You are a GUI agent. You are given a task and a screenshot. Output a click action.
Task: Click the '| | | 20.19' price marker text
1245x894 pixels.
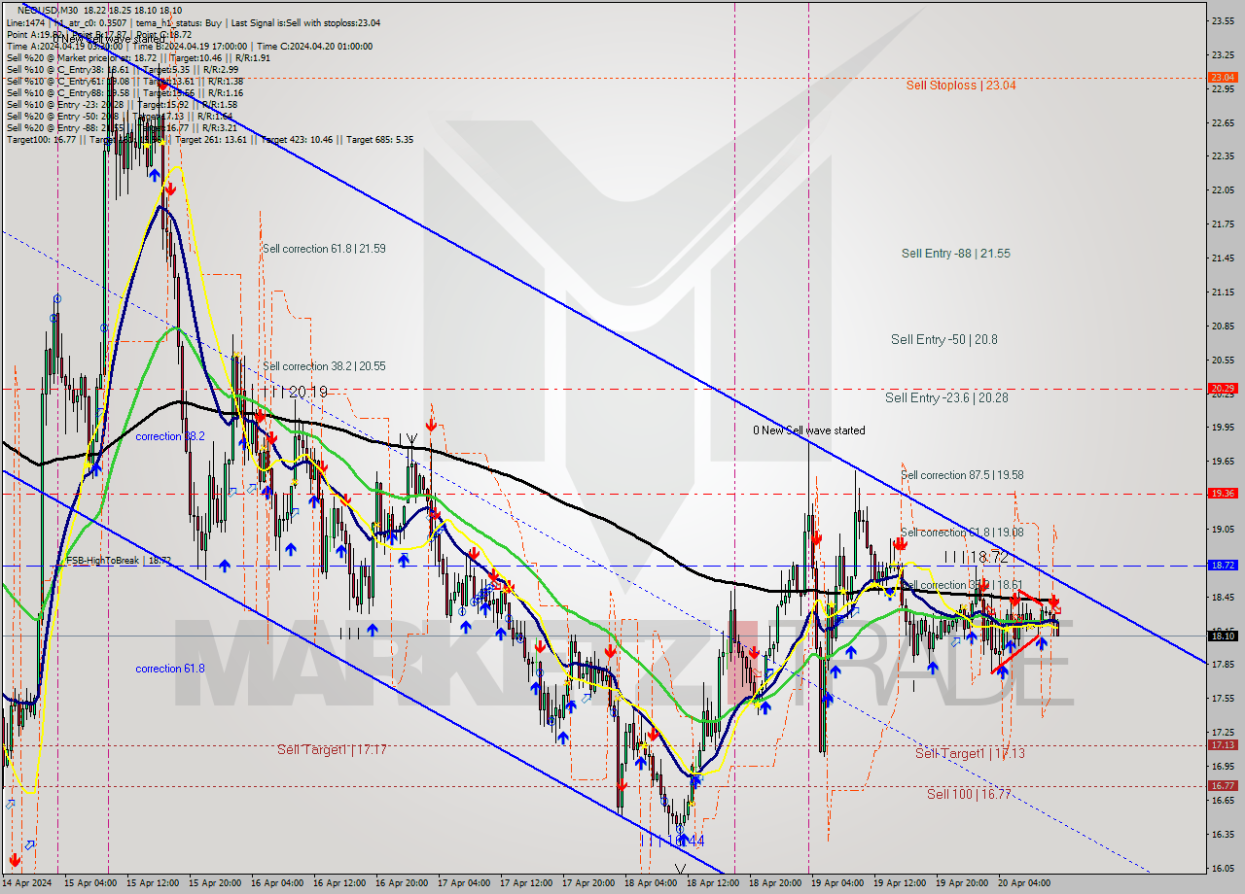(x=295, y=392)
